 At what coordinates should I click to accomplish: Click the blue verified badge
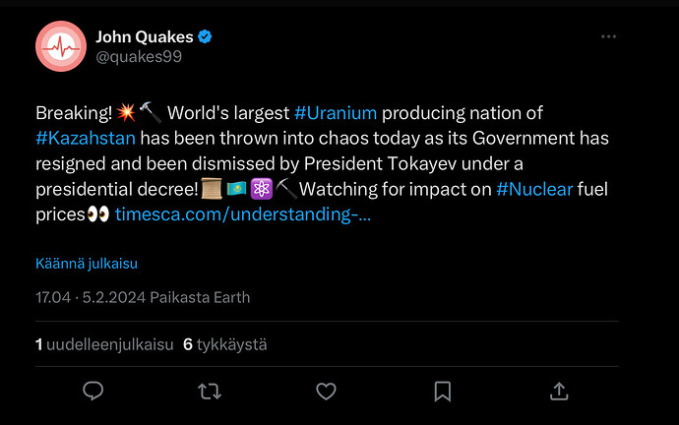pos(205,36)
